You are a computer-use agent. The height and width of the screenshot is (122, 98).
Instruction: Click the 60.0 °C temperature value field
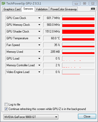[x=52, y=38]
